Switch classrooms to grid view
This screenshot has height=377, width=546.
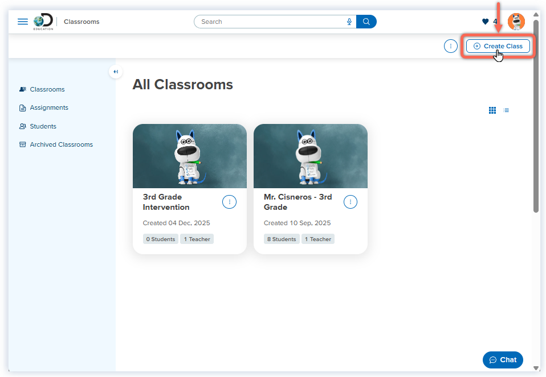492,110
